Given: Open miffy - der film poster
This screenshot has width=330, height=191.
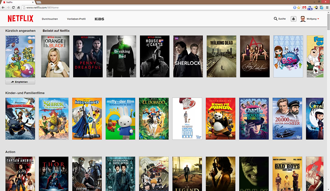Looking at the screenshot, I should [120, 119].
